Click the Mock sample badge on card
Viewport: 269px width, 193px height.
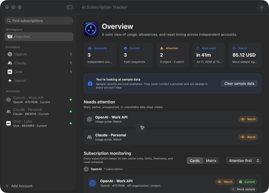[243, 189]
